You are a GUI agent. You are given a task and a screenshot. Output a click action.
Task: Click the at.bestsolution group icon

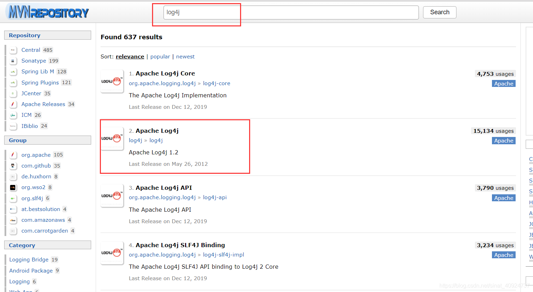click(13, 209)
